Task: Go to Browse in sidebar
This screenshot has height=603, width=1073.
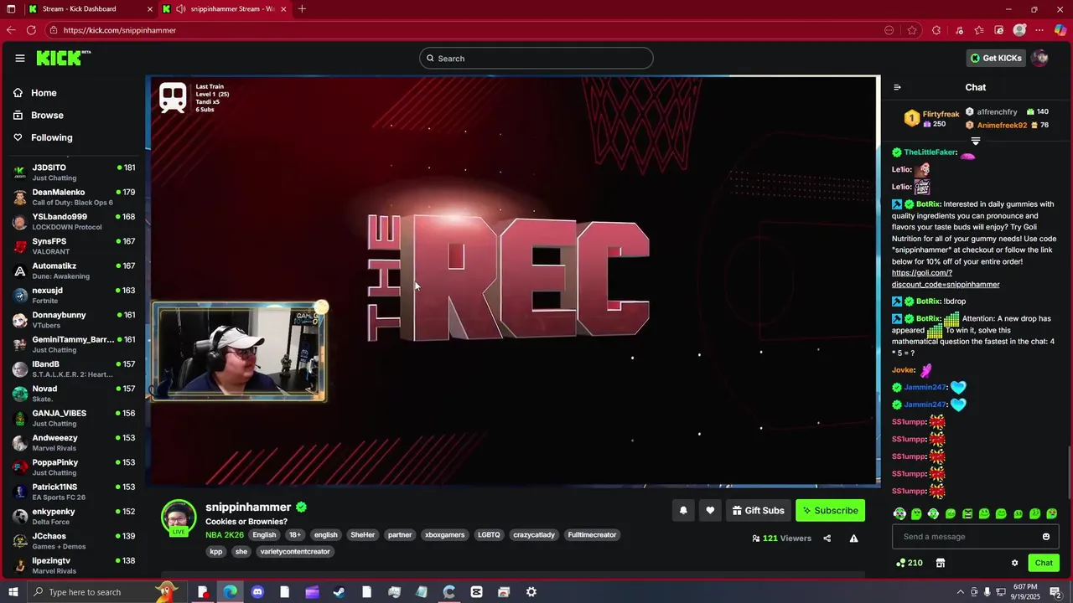Action: (x=39, y=115)
